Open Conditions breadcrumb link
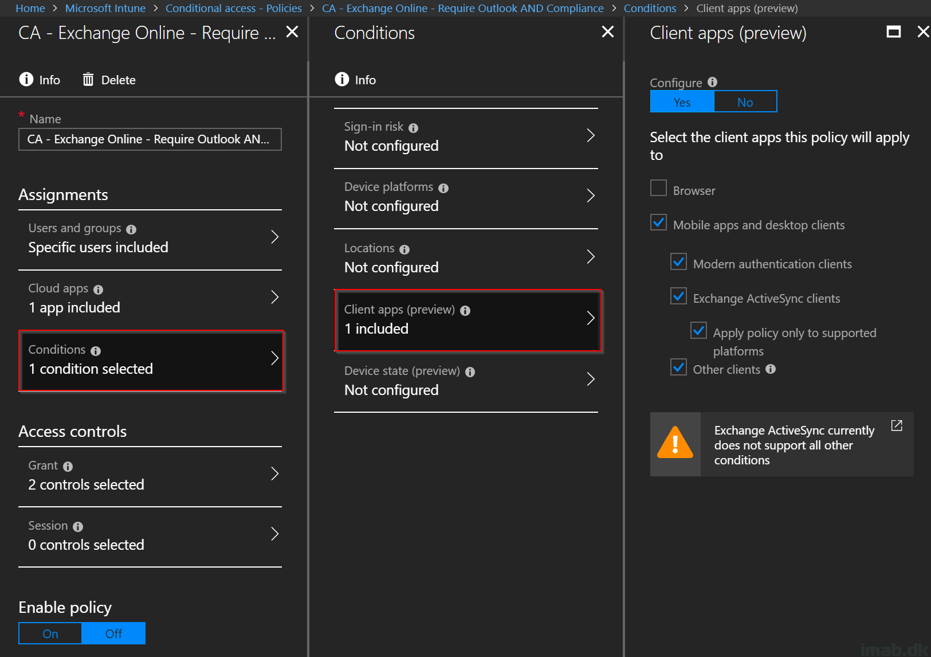Screen dimensions: 931x657 (650, 8)
